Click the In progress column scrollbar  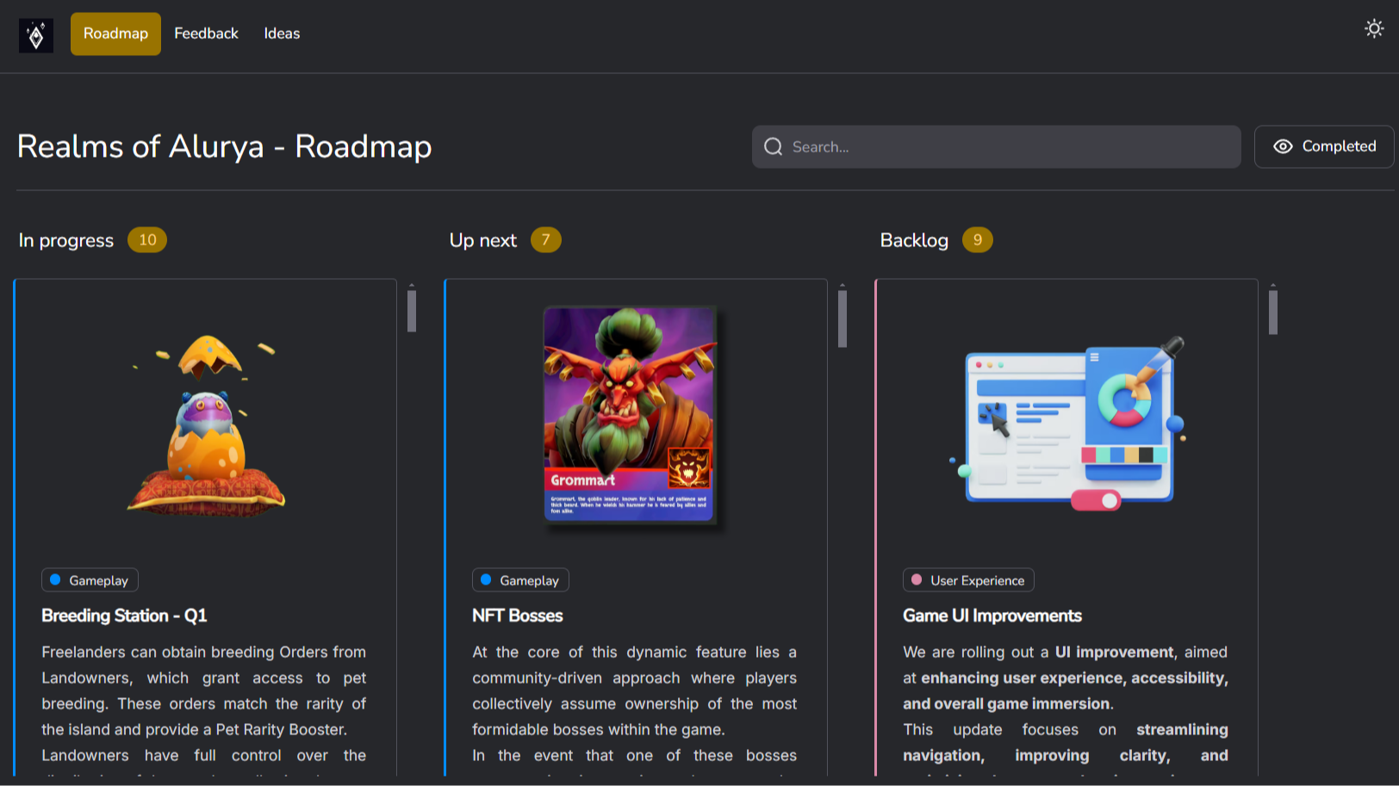click(x=412, y=311)
